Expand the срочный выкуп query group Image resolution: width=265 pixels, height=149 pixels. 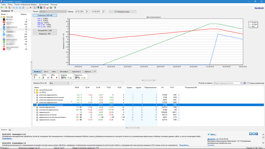[34, 90]
